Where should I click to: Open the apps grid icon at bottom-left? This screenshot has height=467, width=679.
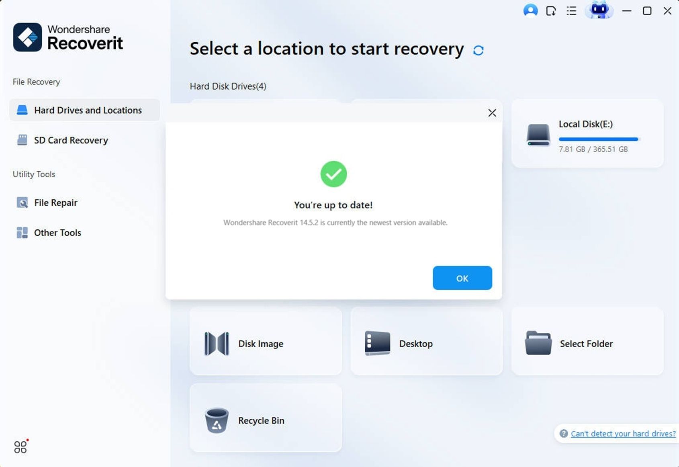(20, 447)
